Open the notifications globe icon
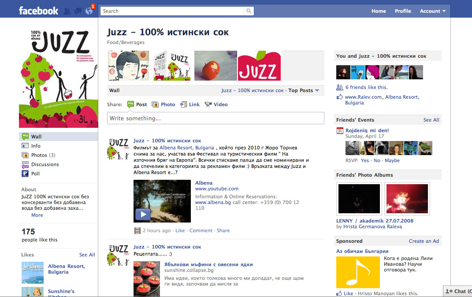Image resolution: width=472 pixels, height=297 pixels. coord(89,10)
